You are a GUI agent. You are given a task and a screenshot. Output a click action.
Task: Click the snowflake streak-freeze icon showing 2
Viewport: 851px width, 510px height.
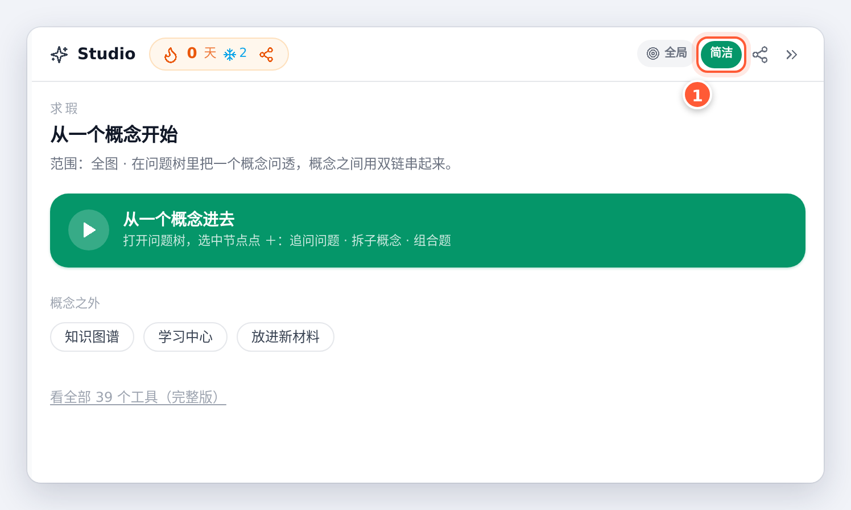pos(235,54)
